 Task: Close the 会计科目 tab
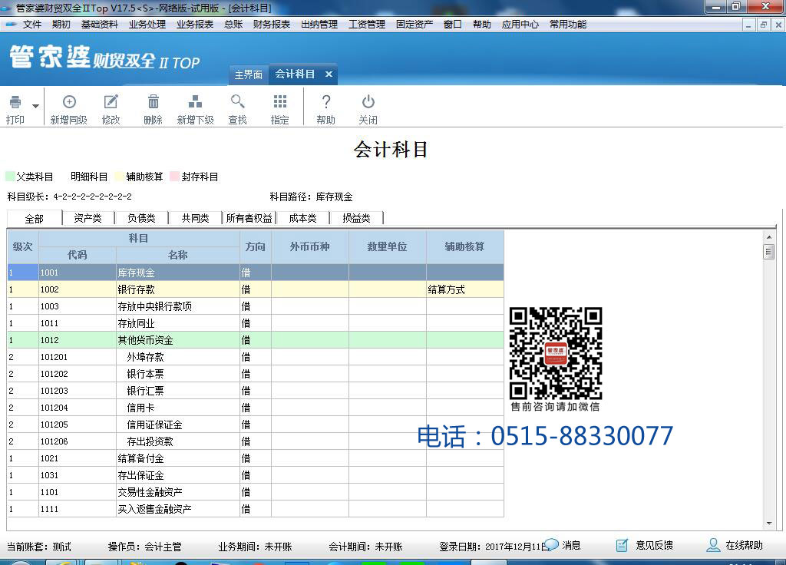[x=329, y=74]
